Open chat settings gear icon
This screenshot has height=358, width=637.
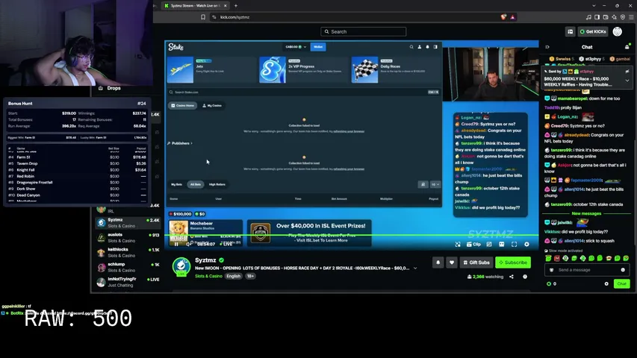[x=606, y=283]
